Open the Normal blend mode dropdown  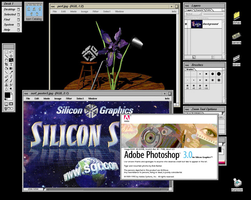point(193,14)
